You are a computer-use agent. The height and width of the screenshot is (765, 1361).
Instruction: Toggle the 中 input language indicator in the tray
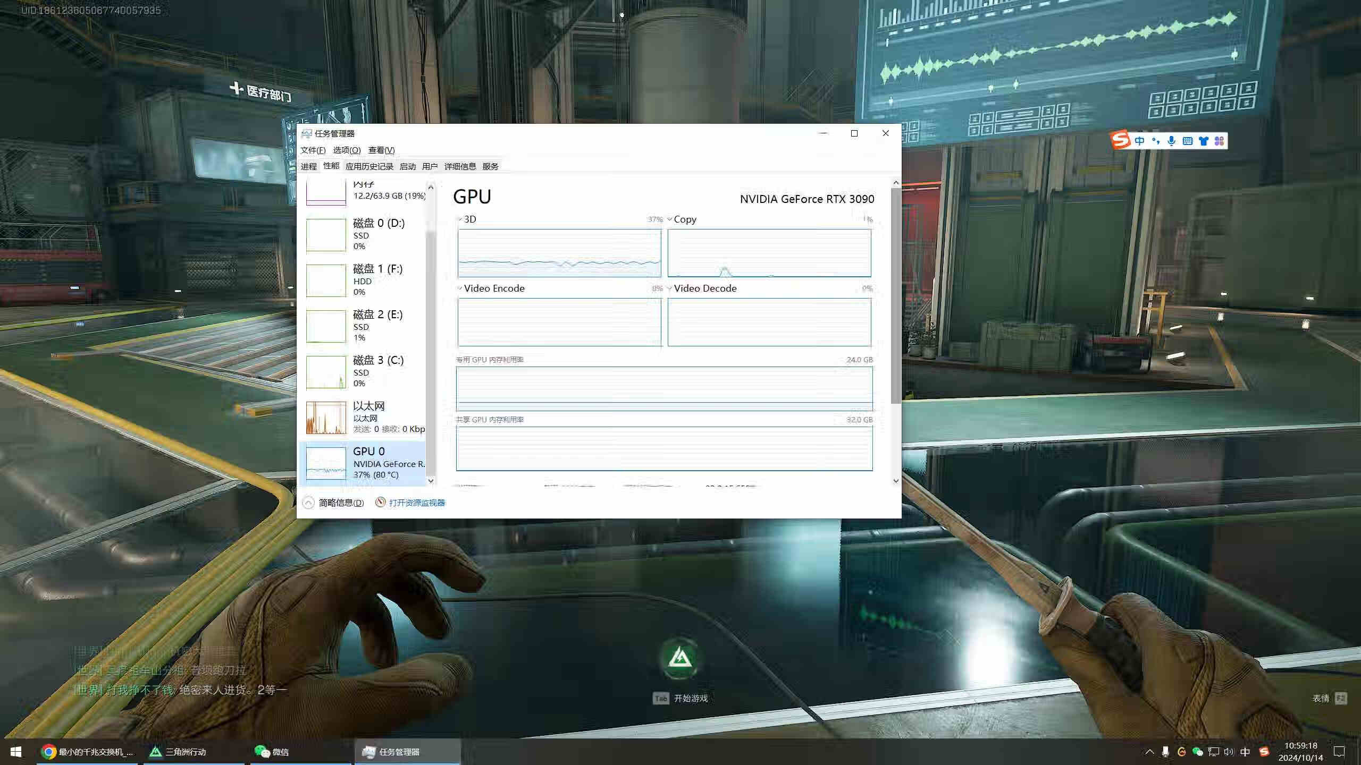click(x=1245, y=752)
